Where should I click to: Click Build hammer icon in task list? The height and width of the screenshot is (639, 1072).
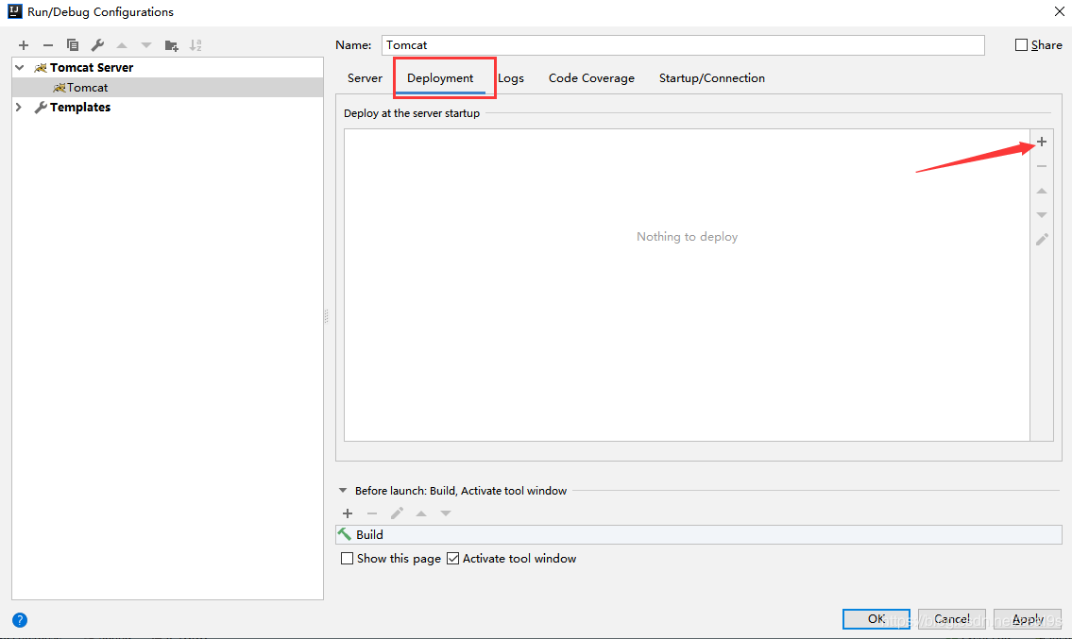coord(345,534)
